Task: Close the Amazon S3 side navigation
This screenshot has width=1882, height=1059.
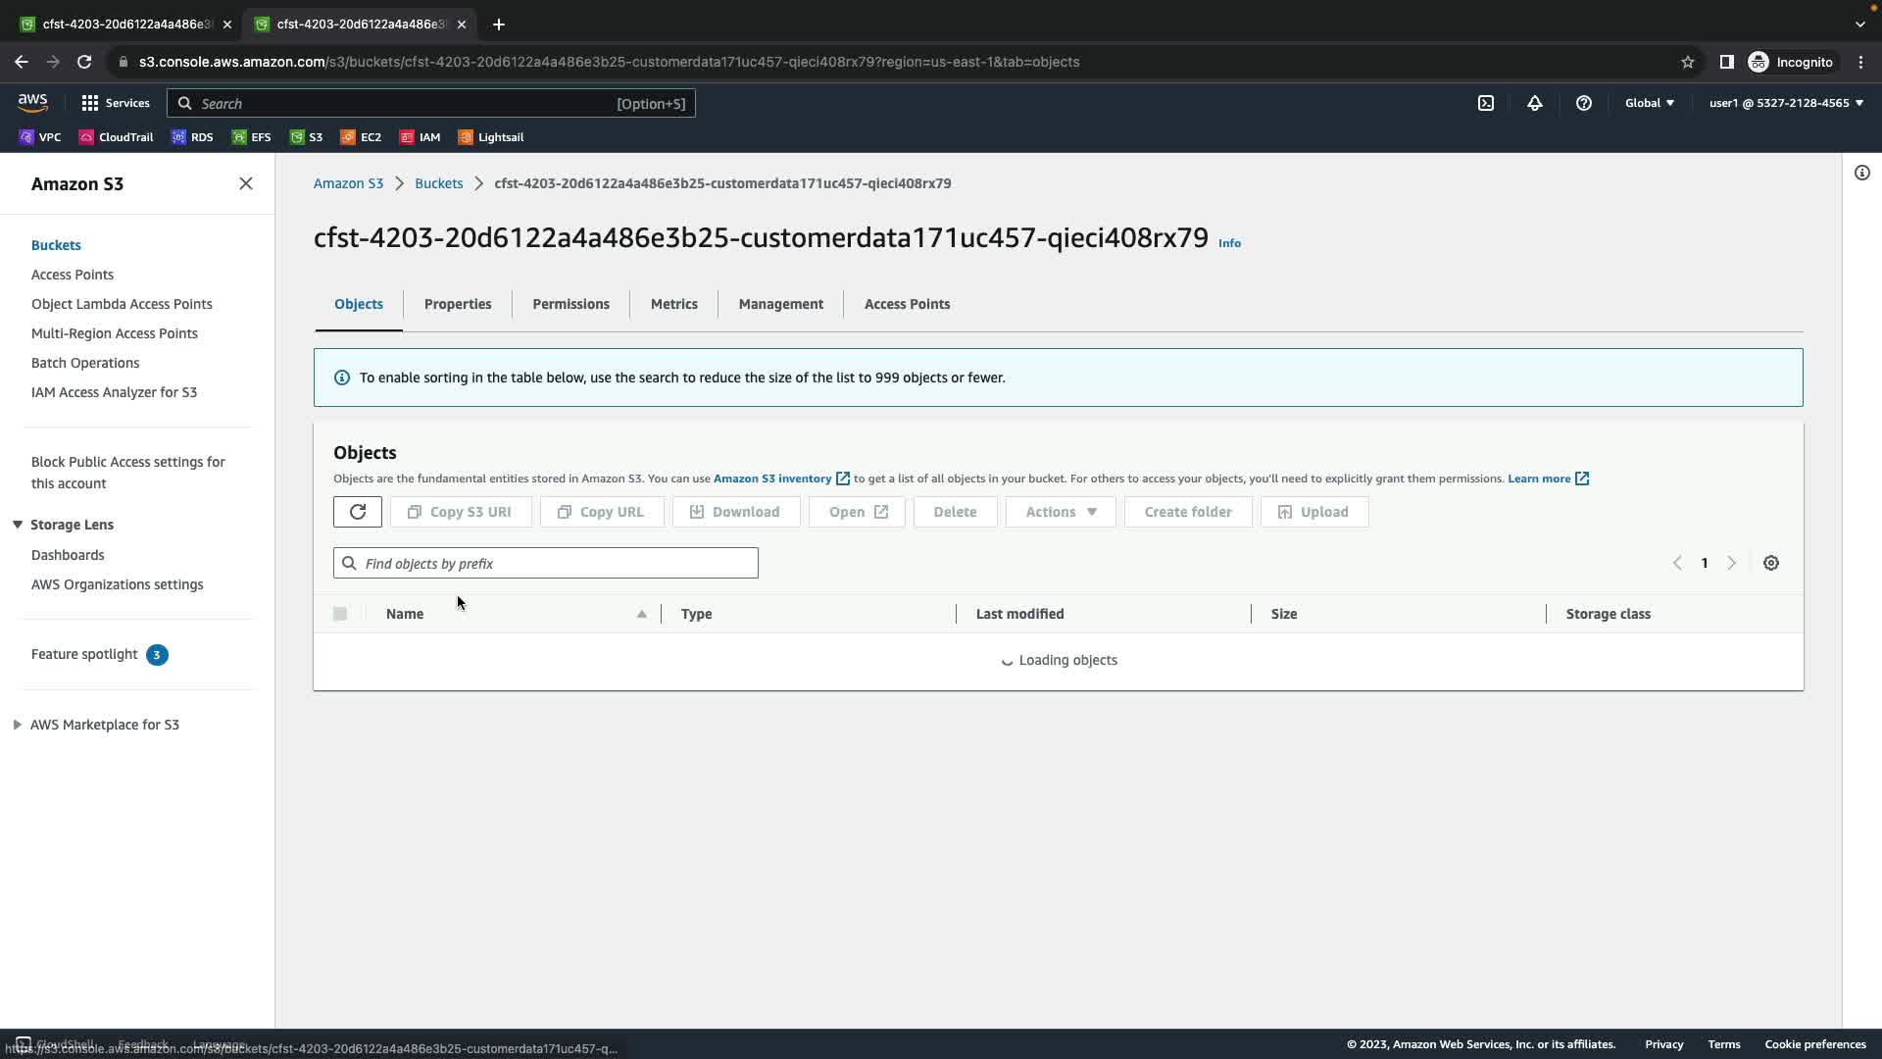Action: pyautogui.click(x=246, y=184)
